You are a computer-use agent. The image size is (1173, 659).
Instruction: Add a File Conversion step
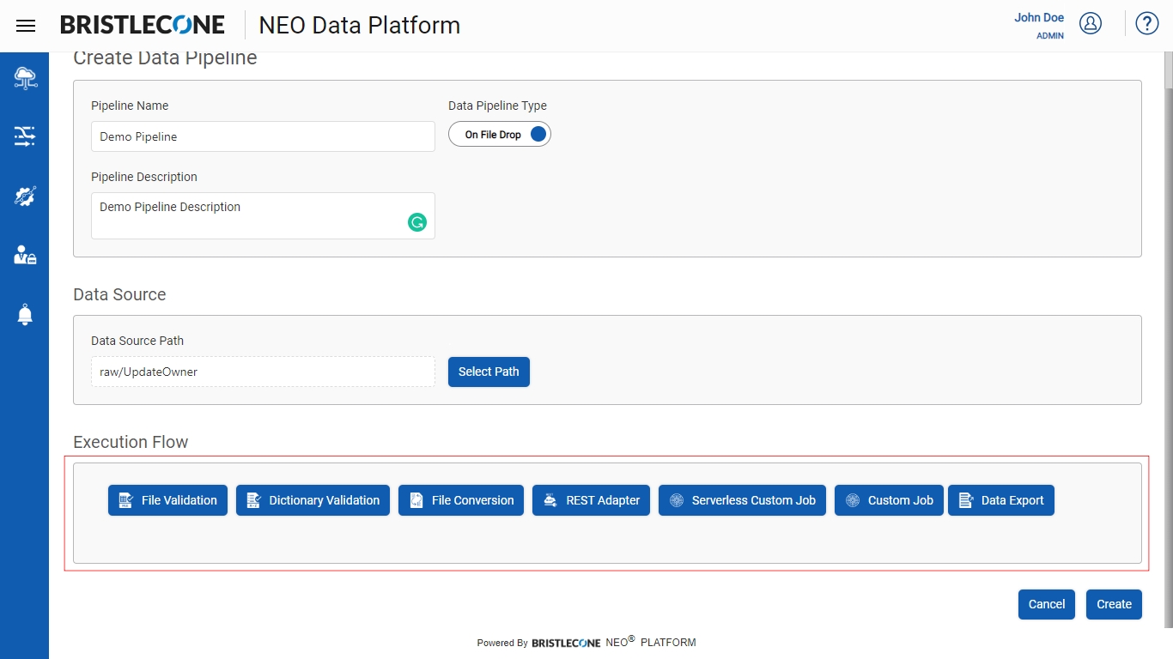pyautogui.click(x=461, y=500)
